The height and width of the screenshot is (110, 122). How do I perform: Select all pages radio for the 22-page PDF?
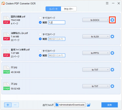coord(40,34)
